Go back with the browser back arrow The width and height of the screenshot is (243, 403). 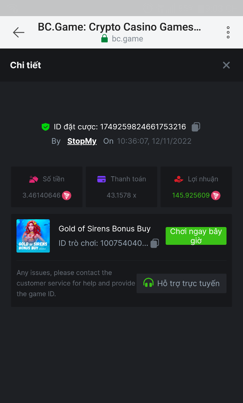point(19,32)
